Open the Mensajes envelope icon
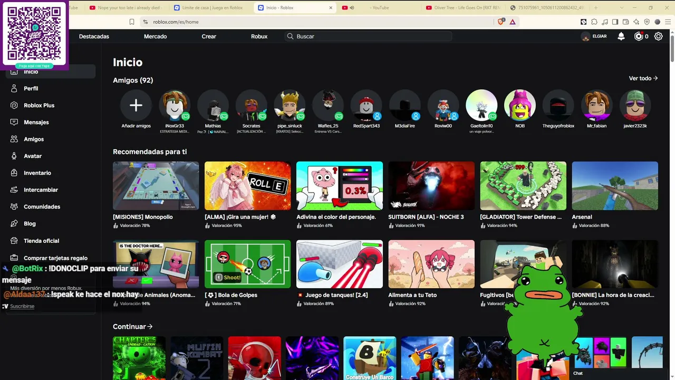Screen dimensions: 675x380 point(14,122)
